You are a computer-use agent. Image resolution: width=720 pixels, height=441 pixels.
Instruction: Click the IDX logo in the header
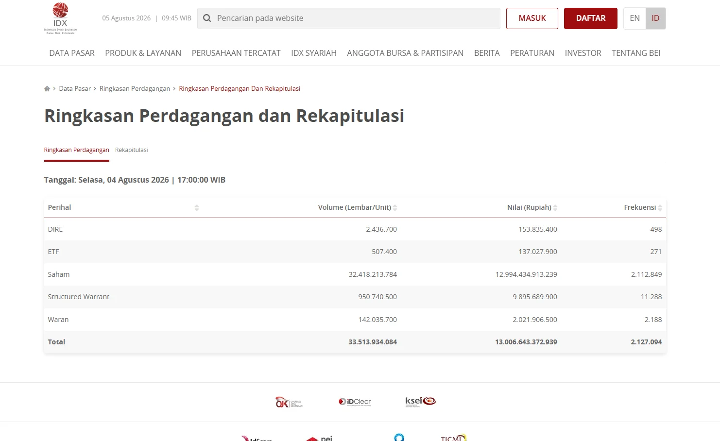(60, 18)
